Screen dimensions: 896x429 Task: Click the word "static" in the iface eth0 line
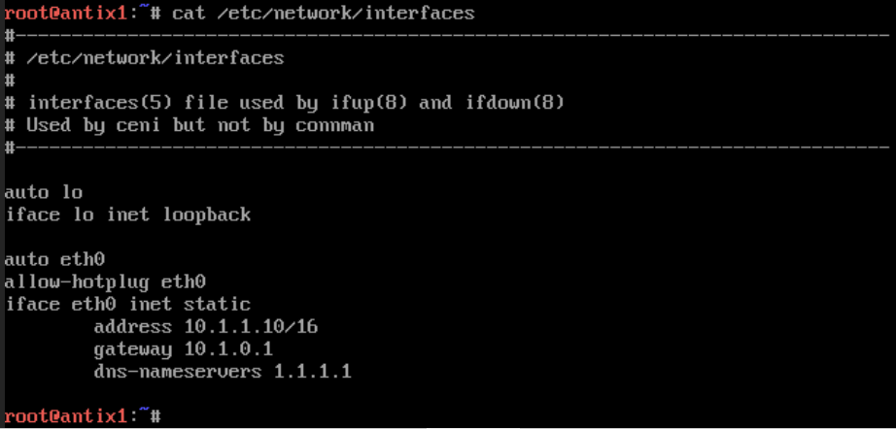(x=218, y=304)
